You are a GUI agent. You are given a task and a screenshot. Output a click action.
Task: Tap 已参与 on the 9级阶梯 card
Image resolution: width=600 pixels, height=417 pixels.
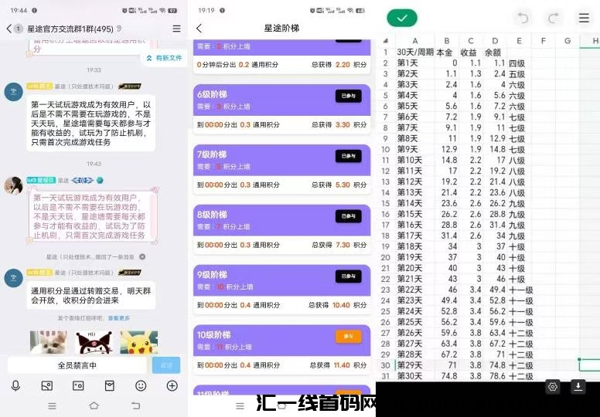point(348,276)
